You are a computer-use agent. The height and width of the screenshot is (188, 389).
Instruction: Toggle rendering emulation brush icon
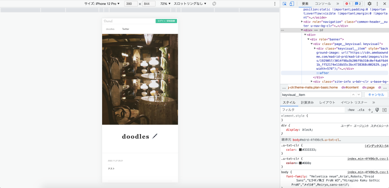pos(377,110)
